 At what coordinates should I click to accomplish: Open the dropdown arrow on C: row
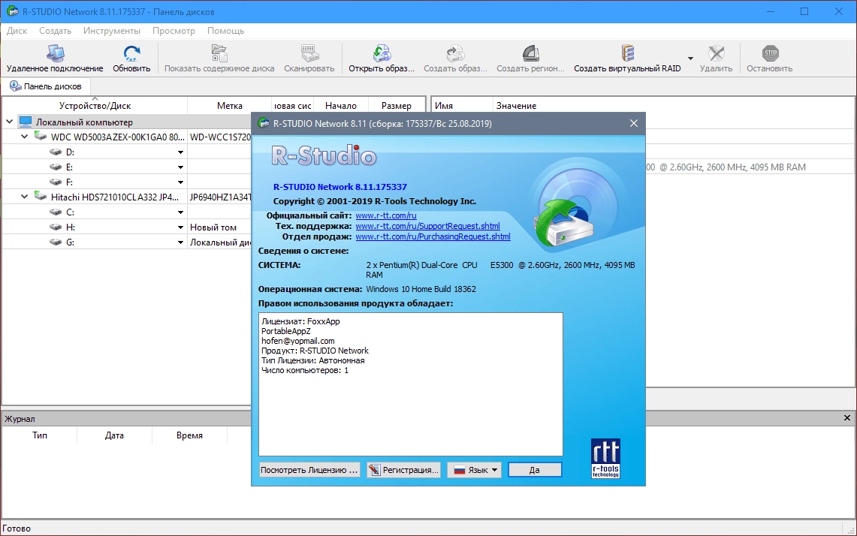coord(180,212)
